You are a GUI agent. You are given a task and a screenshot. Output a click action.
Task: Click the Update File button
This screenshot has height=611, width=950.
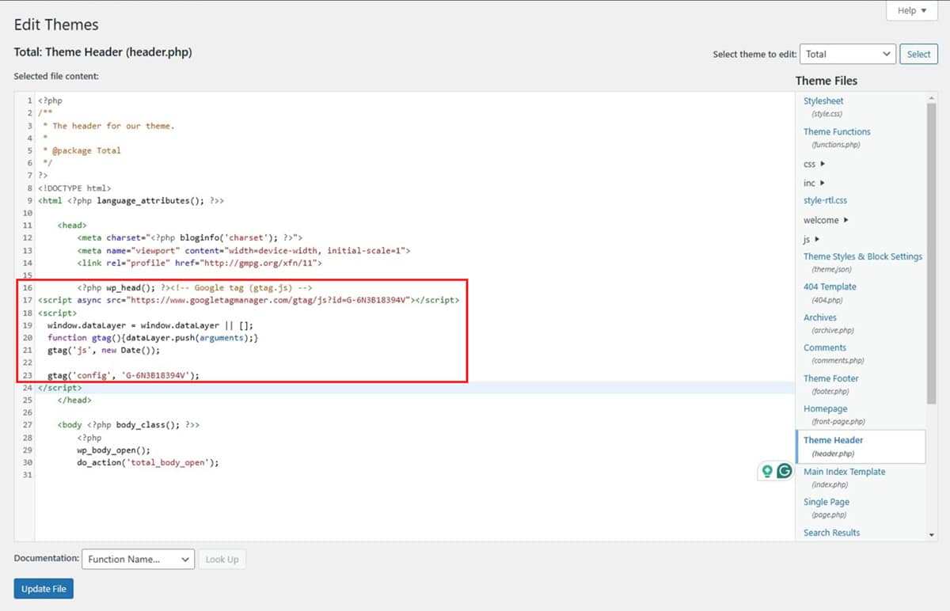click(44, 589)
